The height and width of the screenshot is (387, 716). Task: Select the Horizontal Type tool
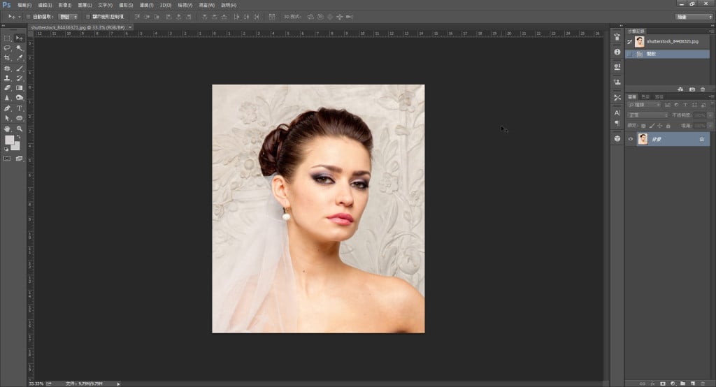(20, 108)
